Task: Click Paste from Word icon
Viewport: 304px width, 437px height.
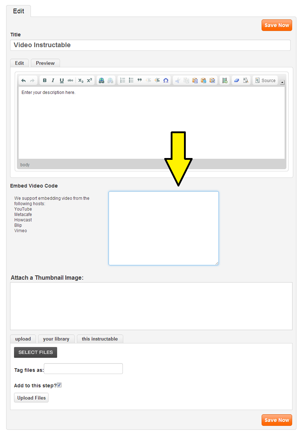Action: (212, 81)
